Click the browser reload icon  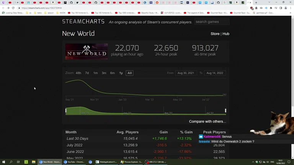(x=13, y=8)
